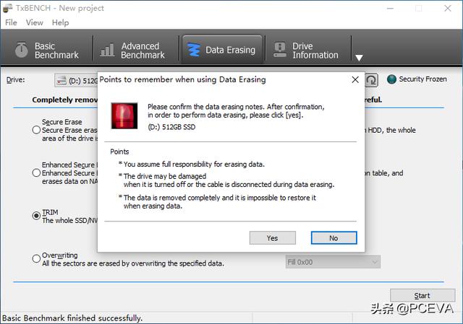
Task: Open the Fill 0x00 dropdown
Action: (x=333, y=262)
